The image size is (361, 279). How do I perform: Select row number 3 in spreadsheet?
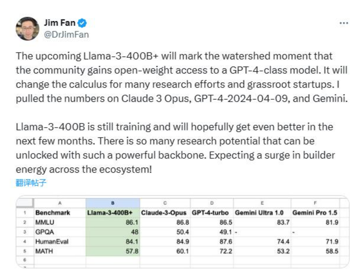[25, 232]
